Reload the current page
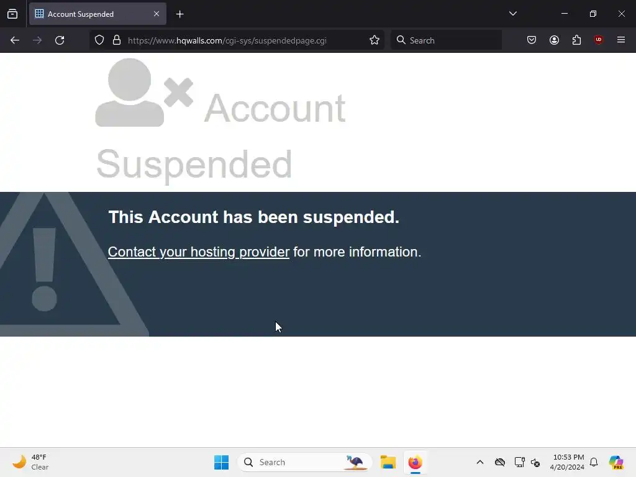This screenshot has width=636, height=477. (x=60, y=40)
